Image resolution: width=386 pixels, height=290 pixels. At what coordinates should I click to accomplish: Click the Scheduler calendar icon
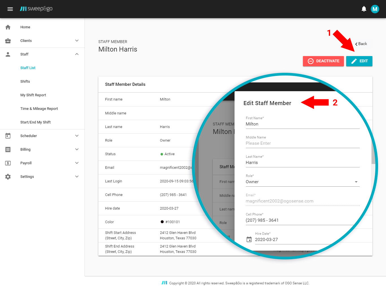[8, 136]
